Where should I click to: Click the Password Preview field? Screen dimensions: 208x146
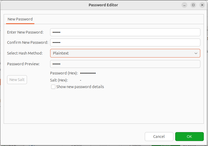click(125, 64)
